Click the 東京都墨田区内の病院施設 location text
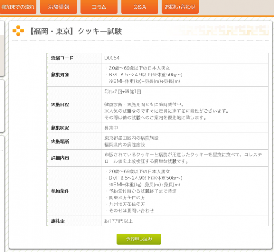 [x=131, y=138]
